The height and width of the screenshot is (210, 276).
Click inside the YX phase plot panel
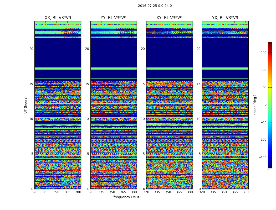(x=225, y=105)
